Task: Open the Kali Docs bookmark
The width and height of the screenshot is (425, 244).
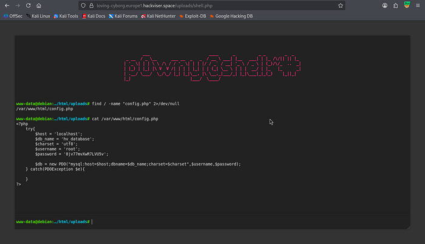Action: (93, 16)
